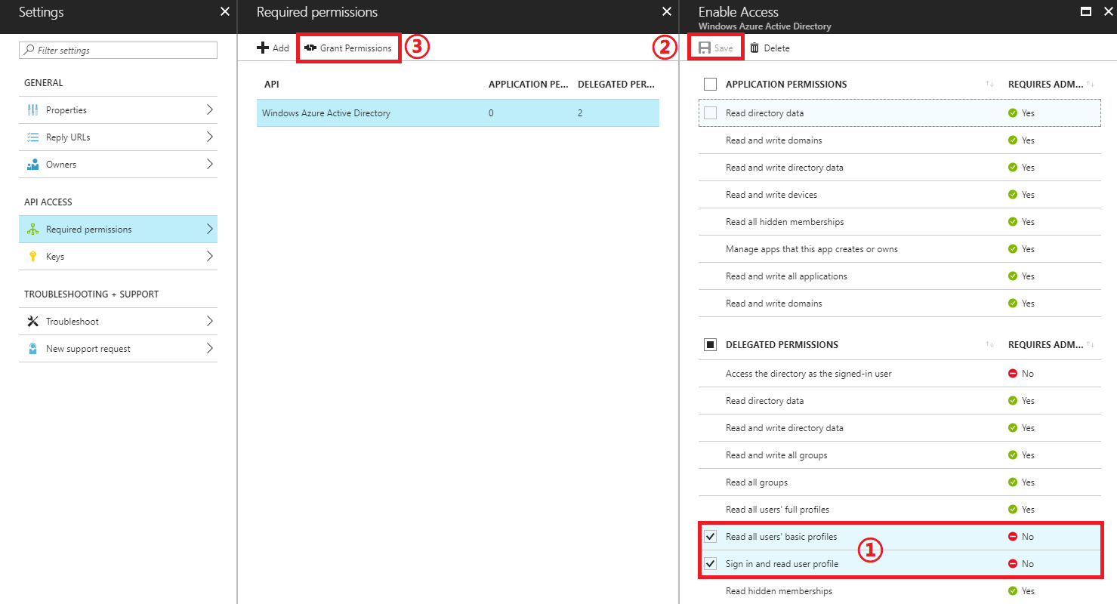Open New support request

[118, 349]
